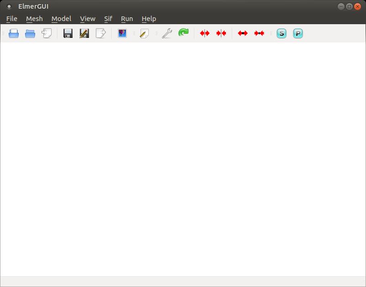The height and width of the screenshot is (287, 366).
Task: Open the Mesh menu
Action: (34, 19)
